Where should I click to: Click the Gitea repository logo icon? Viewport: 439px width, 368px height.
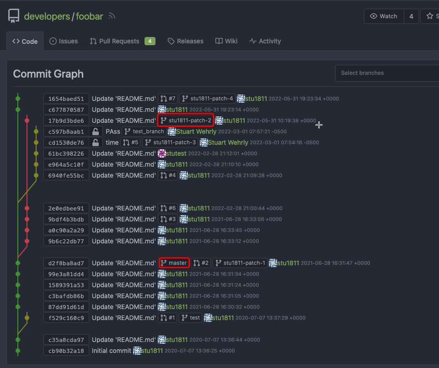click(14, 15)
